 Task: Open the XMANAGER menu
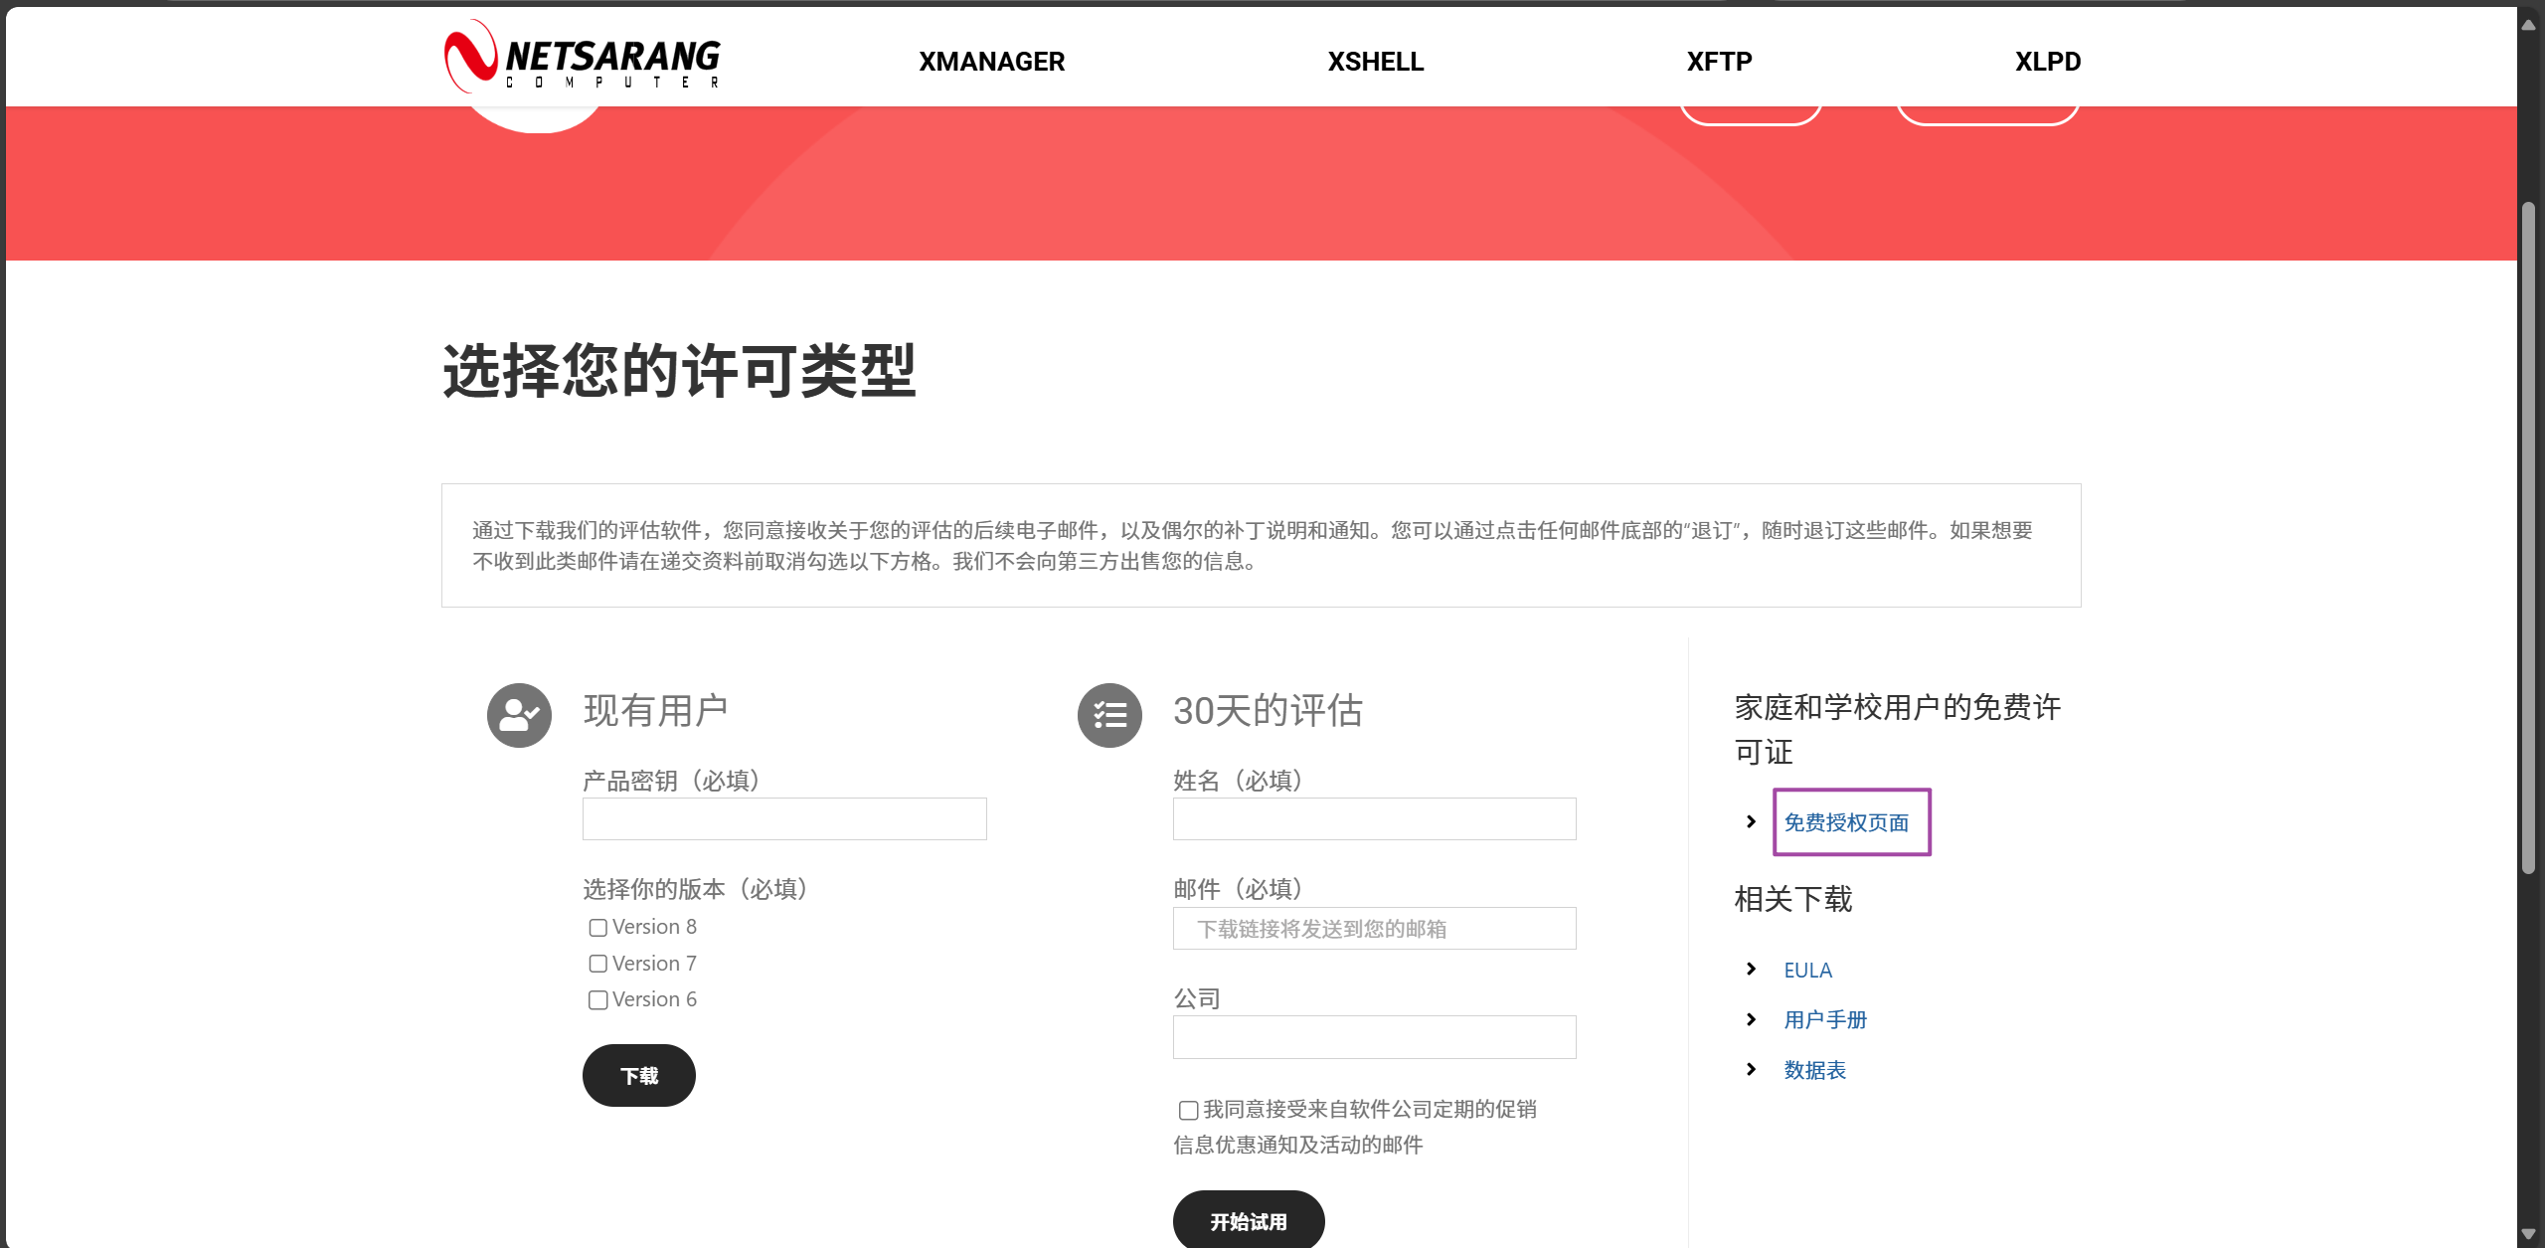pos(991,62)
